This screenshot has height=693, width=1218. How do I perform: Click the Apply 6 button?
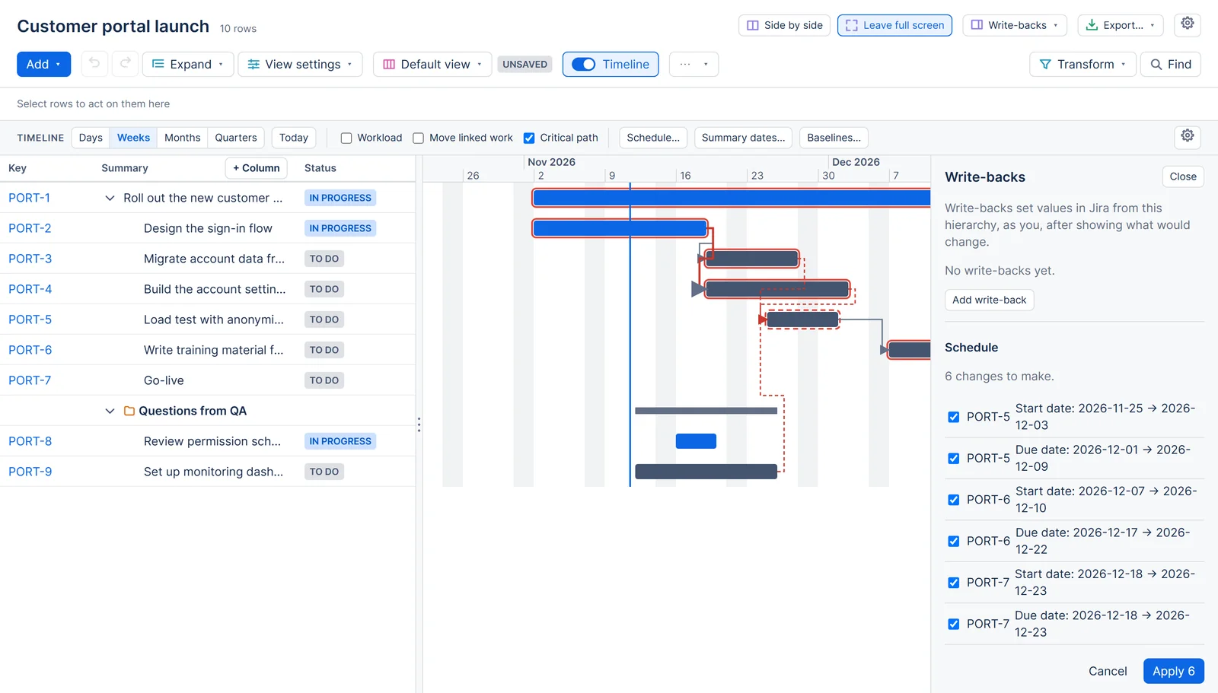point(1173,671)
